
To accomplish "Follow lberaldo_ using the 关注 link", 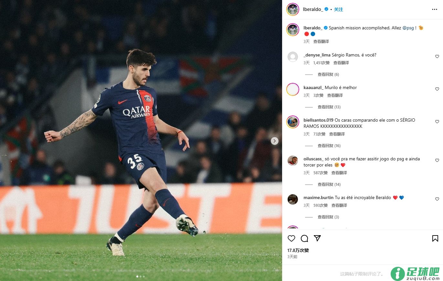I will [338, 9].
